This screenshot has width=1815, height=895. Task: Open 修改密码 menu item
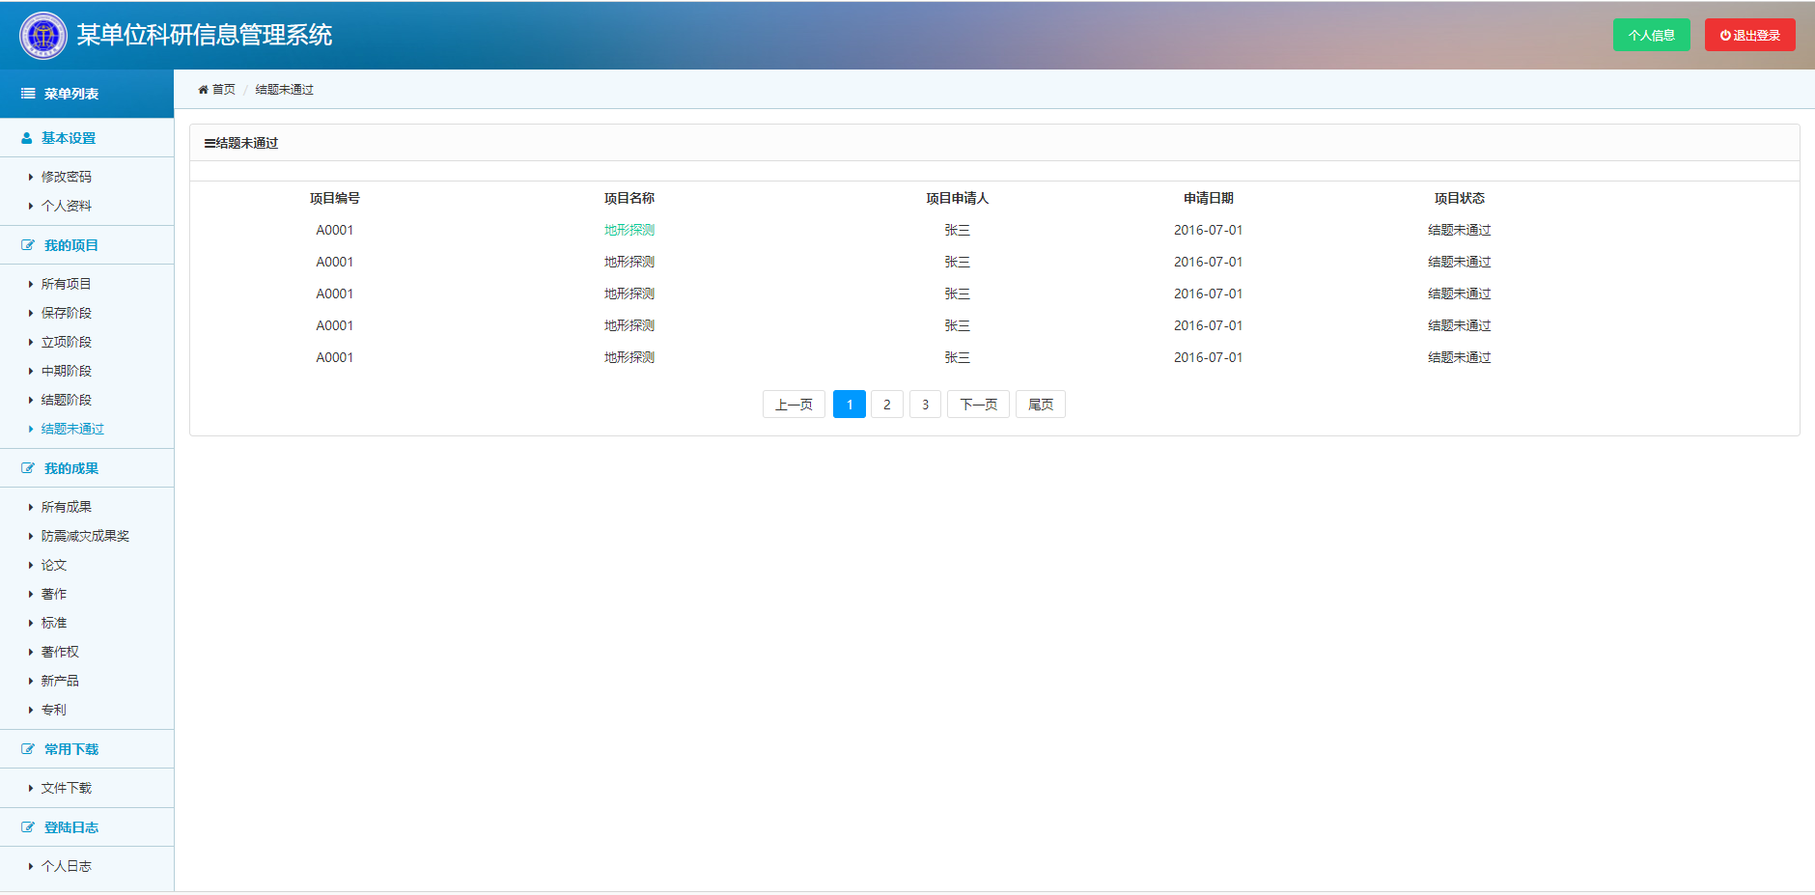(67, 177)
